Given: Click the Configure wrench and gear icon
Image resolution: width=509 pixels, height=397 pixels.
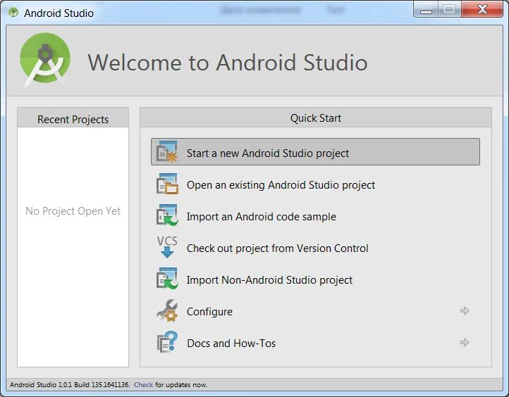Looking at the screenshot, I should 167,310.
